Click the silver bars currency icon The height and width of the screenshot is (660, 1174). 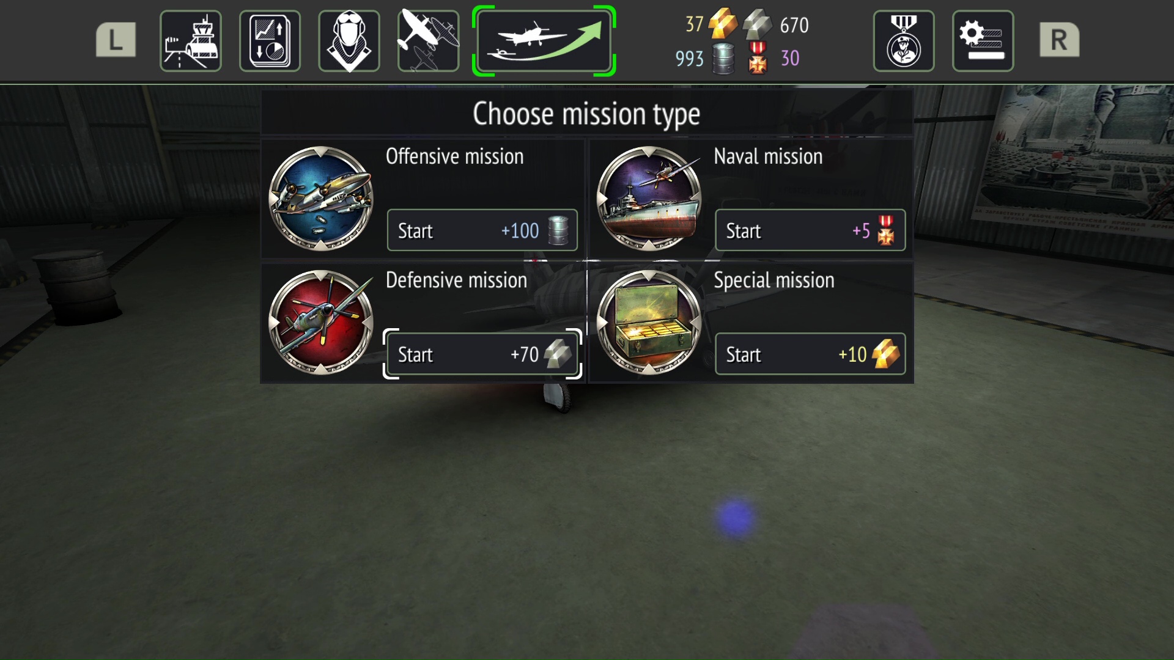(x=757, y=24)
